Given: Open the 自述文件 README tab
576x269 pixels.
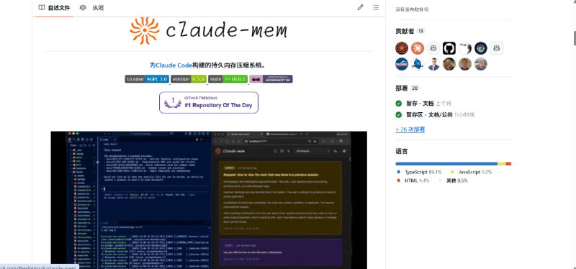Looking at the screenshot, I should pyautogui.click(x=54, y=8).
